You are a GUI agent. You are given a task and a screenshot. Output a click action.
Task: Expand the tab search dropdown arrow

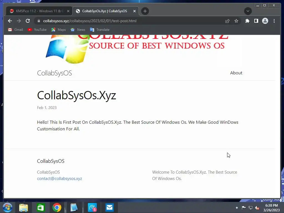click(248, 11)
